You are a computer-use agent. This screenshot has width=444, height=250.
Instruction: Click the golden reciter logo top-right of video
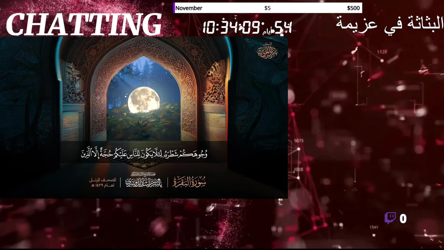(267, 50)
